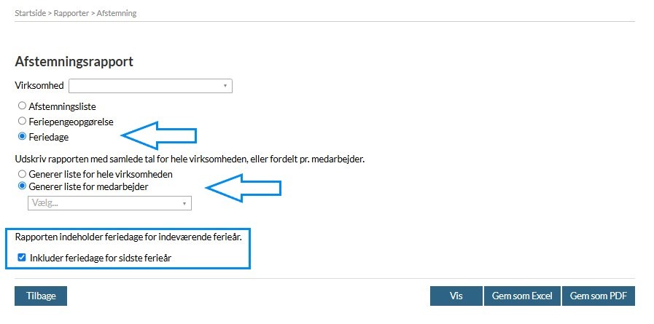The image size is (654, 324).
Task: Click the Vælg... dropdown arrow
Action: 184,203
